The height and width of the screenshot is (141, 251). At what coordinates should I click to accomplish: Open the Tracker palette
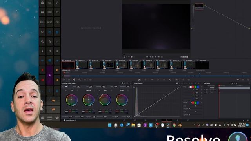[164, 80]
